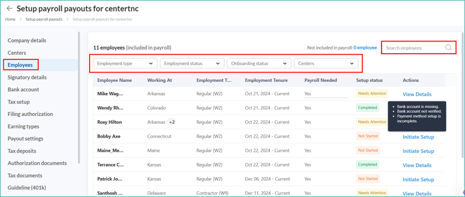Open Guideline (401k) section
Screen dimensions: 465x197
(x=27, y=188)
